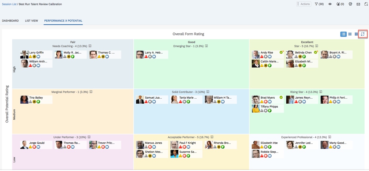Show info for Experienced Professional cell
Viewport: 369px width, 171px height.
pyautogui.click(x=330, y=137)
